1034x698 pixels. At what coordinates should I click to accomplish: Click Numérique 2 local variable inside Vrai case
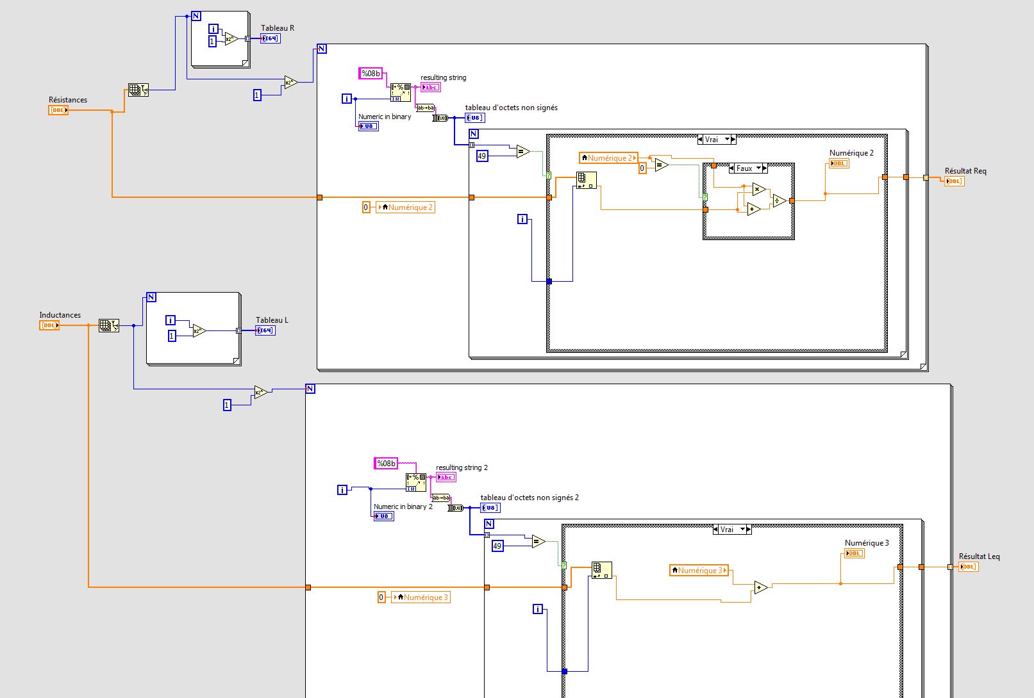pos(608,158)
